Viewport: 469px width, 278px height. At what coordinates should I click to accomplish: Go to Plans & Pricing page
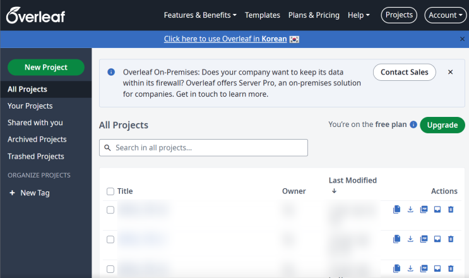pyautogui.click(x=314, y=15)
